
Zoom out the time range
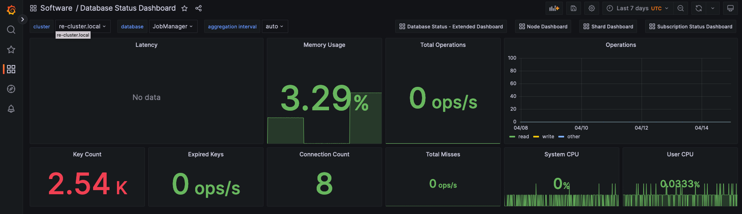681,8
